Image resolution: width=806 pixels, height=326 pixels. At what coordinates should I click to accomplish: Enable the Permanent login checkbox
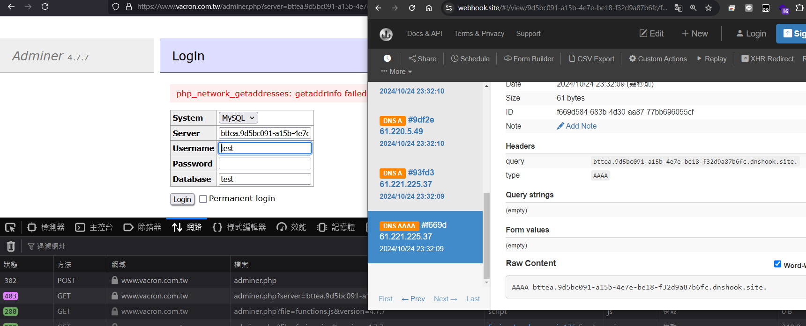pyautogui.click(x=203, y=199)
